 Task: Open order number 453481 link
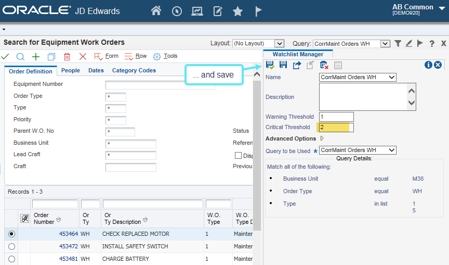[69, 259]
